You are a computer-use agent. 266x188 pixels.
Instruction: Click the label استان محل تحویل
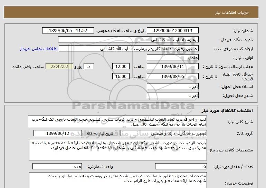pos(237,87)
